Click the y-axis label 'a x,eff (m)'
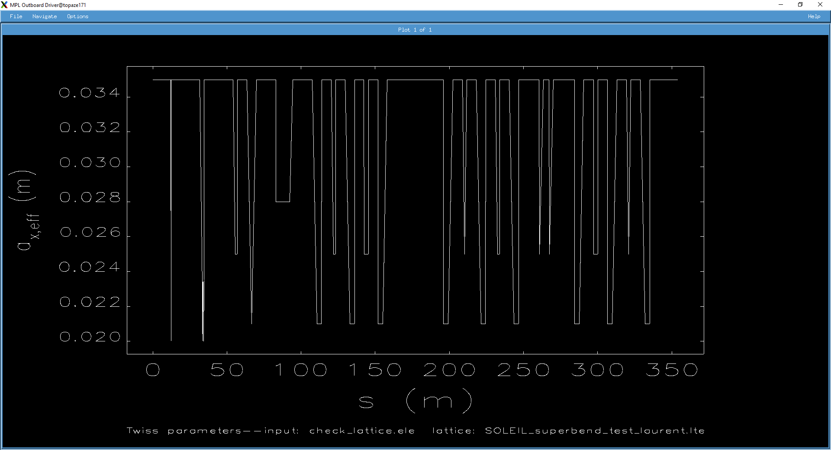This screenshot has height=450, width=831. pyautogui.click(x=25, y=210)
